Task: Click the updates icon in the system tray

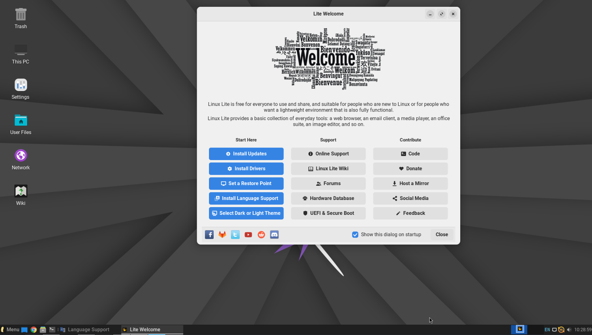Action: tap(561, 329)
